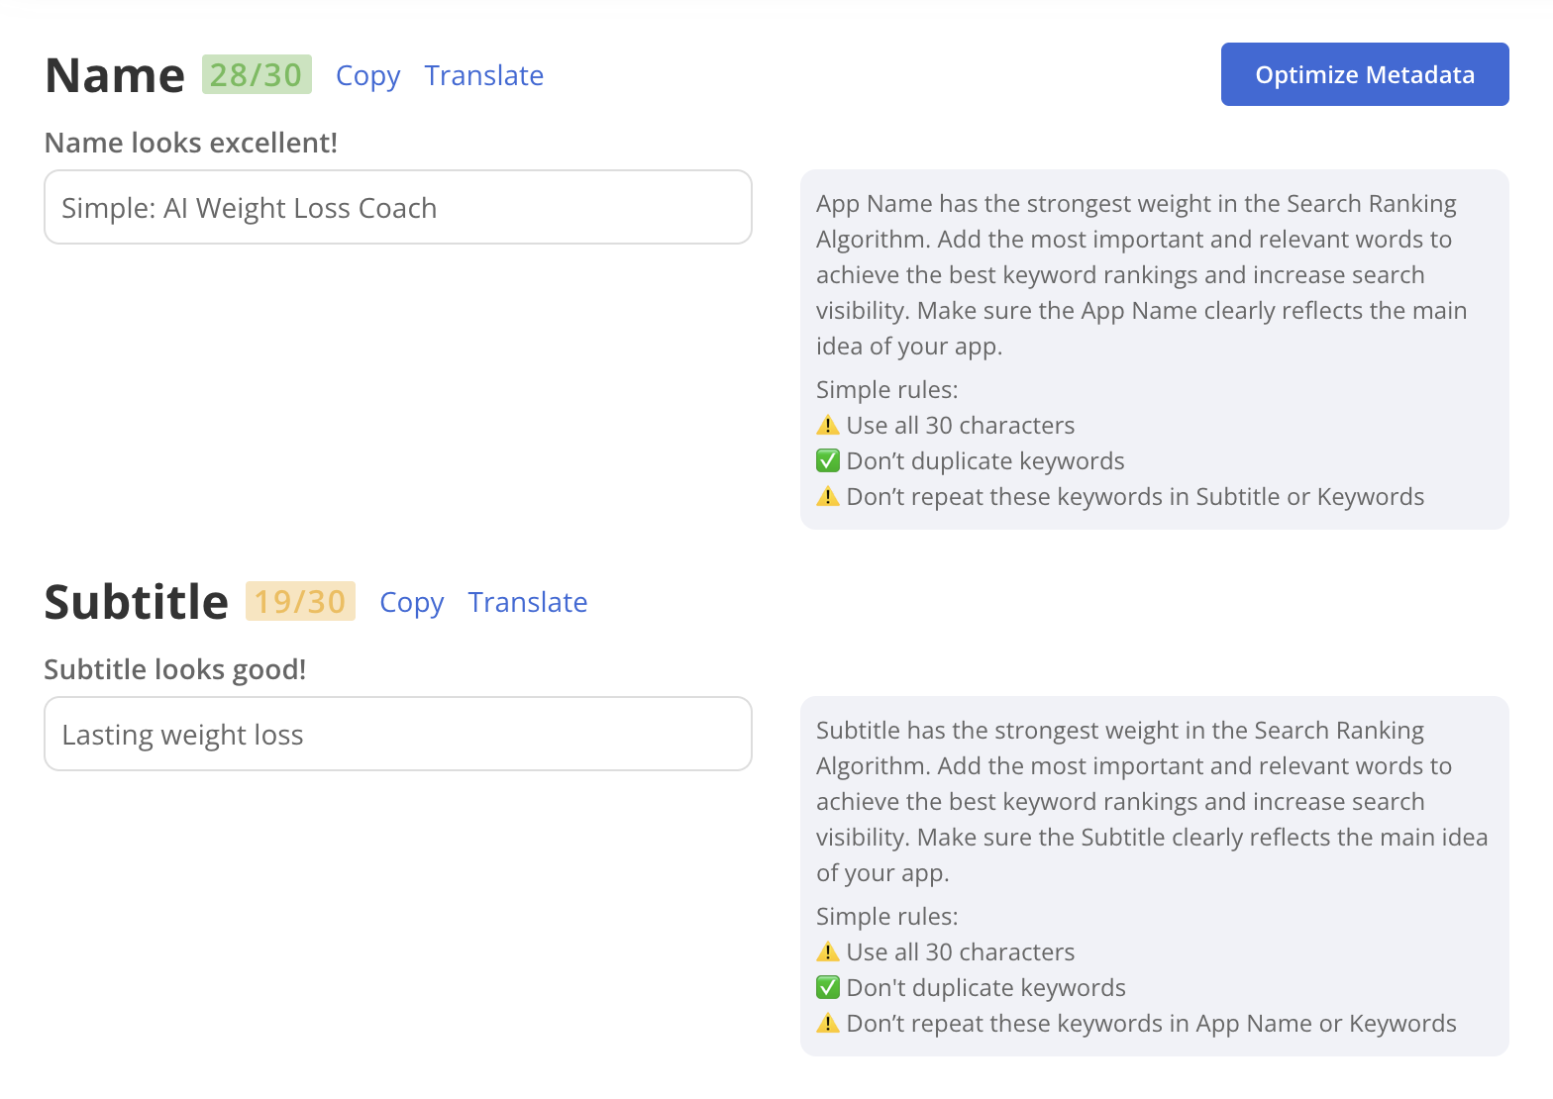The width and height of the screenshot is (1553, 1099).
Task: Translate the app Name
Action: point(483,76)
